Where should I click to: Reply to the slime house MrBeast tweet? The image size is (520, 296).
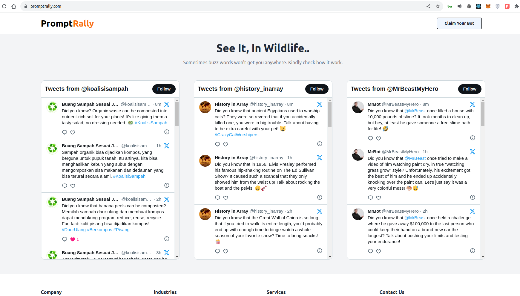pyautogui.click(x=370, y=138)
